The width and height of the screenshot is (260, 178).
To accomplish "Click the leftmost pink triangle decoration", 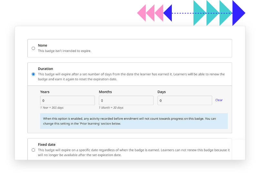I will click(x=142, y=13).
